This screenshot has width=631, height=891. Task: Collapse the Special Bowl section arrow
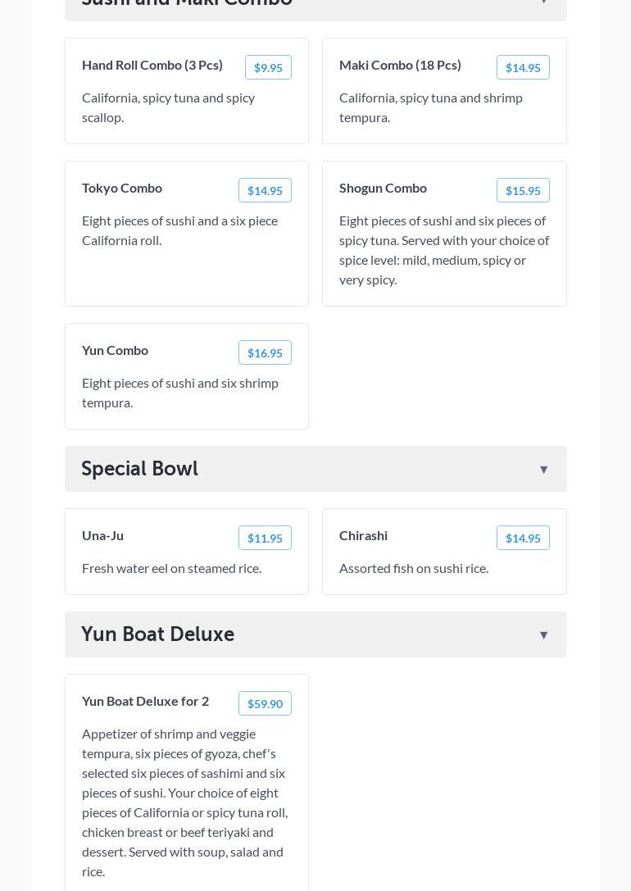(x=543, y=470)
